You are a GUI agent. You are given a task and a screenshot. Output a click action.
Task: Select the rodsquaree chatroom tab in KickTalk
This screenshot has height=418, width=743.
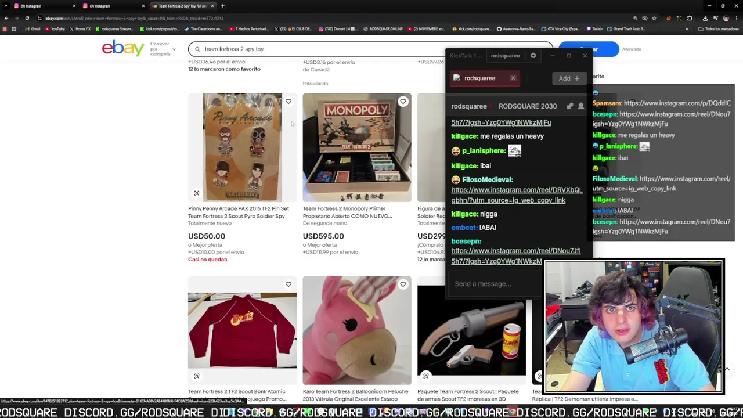point(485,78)
